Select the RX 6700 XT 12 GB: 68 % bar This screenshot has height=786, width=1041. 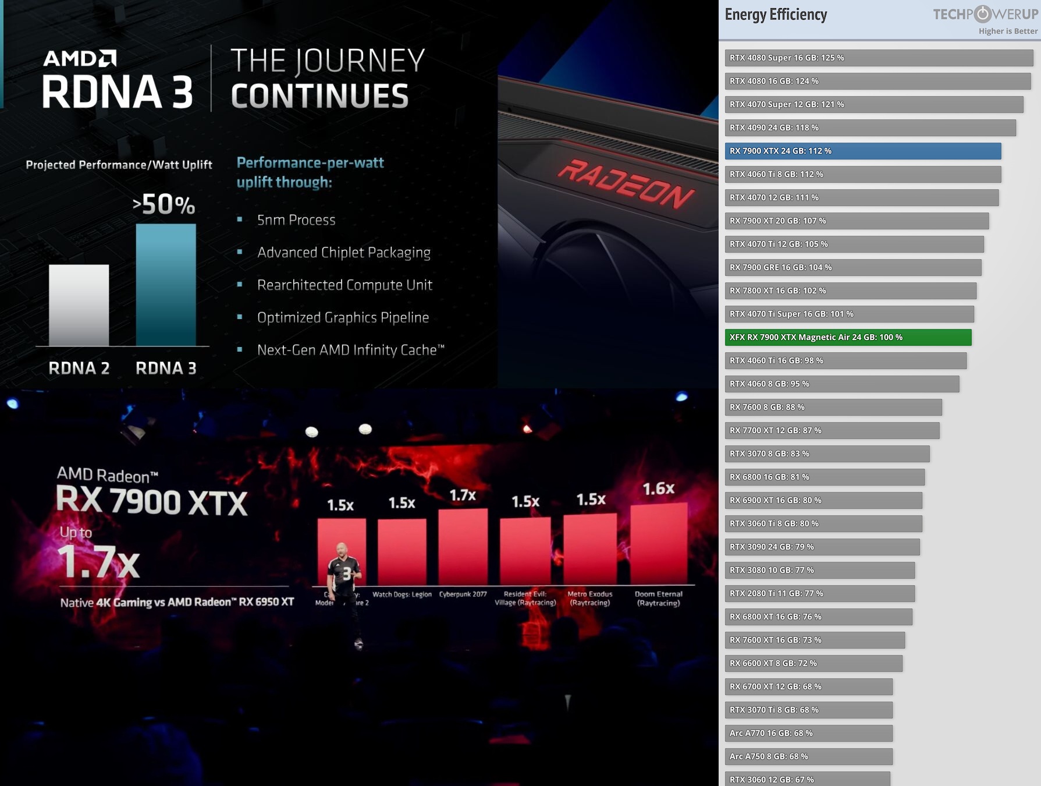tap(809, 686)
